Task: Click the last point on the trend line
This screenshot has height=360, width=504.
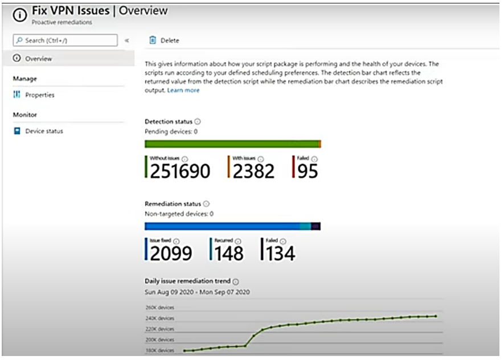Action: 436,316
